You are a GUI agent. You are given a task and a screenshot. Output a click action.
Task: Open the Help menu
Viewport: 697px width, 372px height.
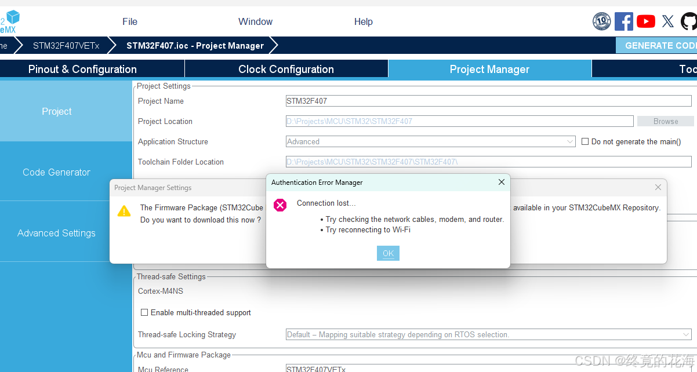tap(364, 21)
